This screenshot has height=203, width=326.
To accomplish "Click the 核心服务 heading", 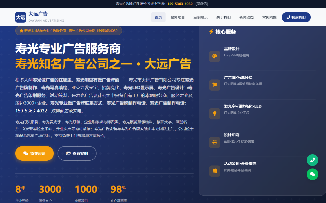I will 226,32.
